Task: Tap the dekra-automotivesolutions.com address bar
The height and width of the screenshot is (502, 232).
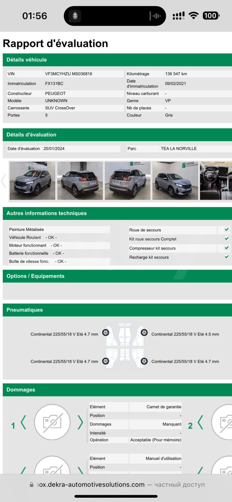Action: pos(117,484)
